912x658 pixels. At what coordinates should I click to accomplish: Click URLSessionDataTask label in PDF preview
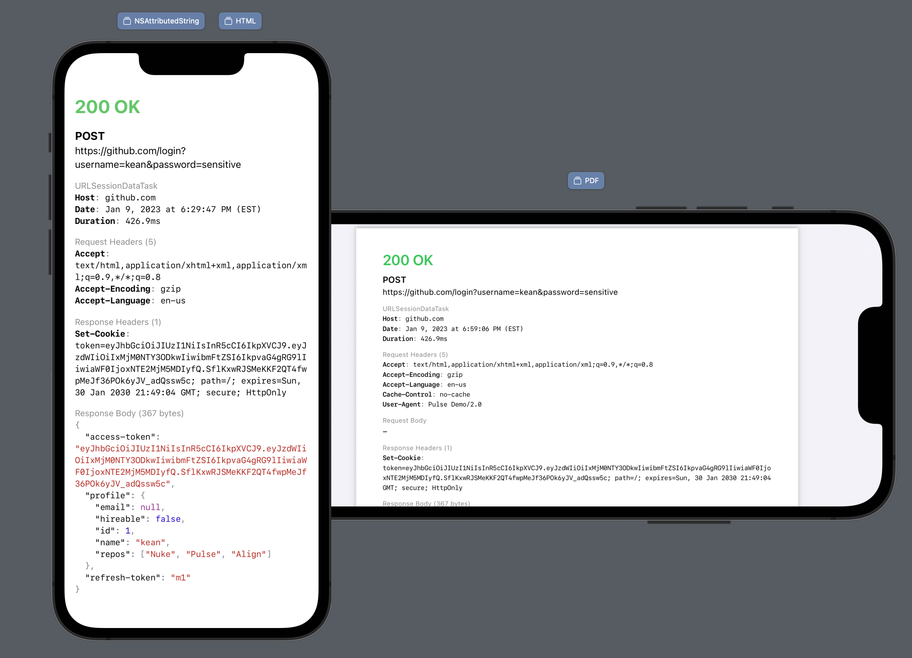(415, 309)
